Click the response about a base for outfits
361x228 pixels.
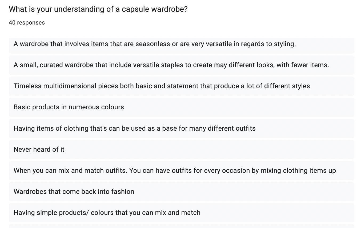pyautogui.click(x=134, y=129)
